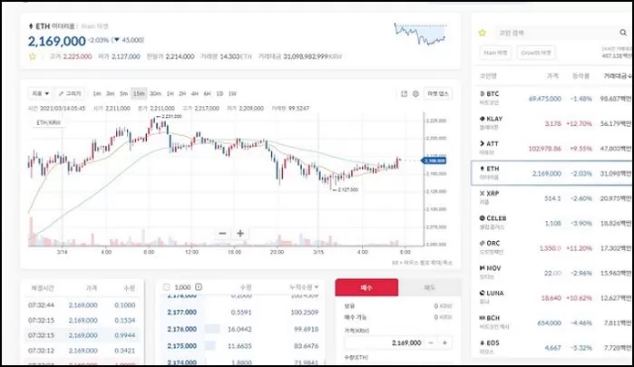Switch to the red buy tab
This screenshot has height=367, width=634.
point(365,287)
